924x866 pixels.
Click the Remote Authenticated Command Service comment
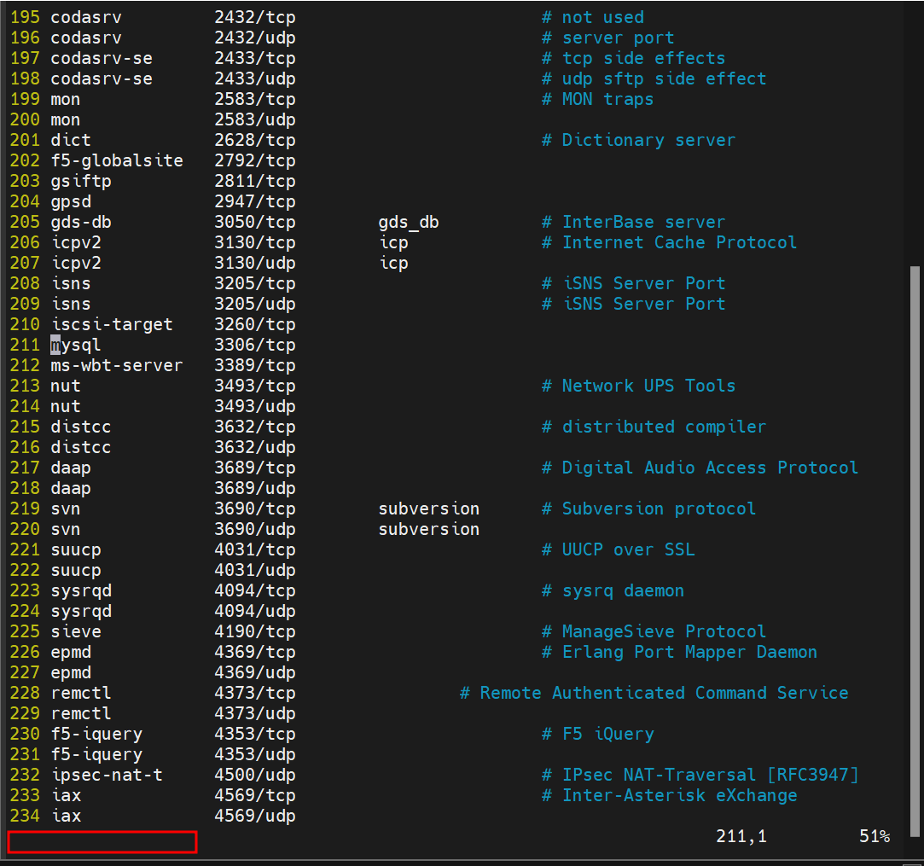tap(654, 694)
